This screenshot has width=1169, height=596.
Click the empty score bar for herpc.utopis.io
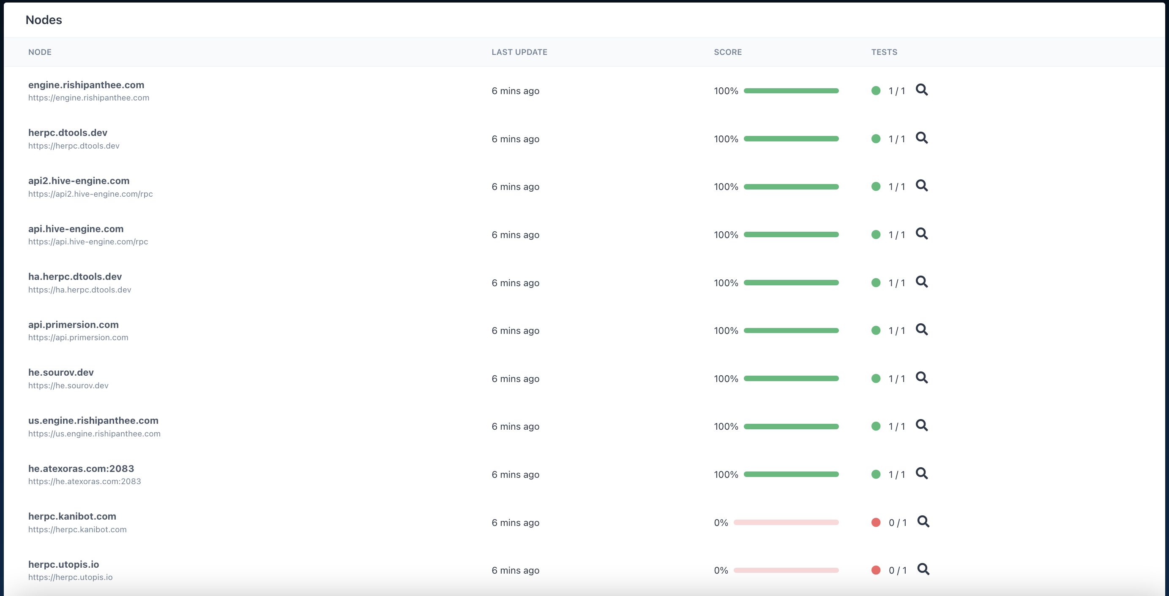pos(786,570)
